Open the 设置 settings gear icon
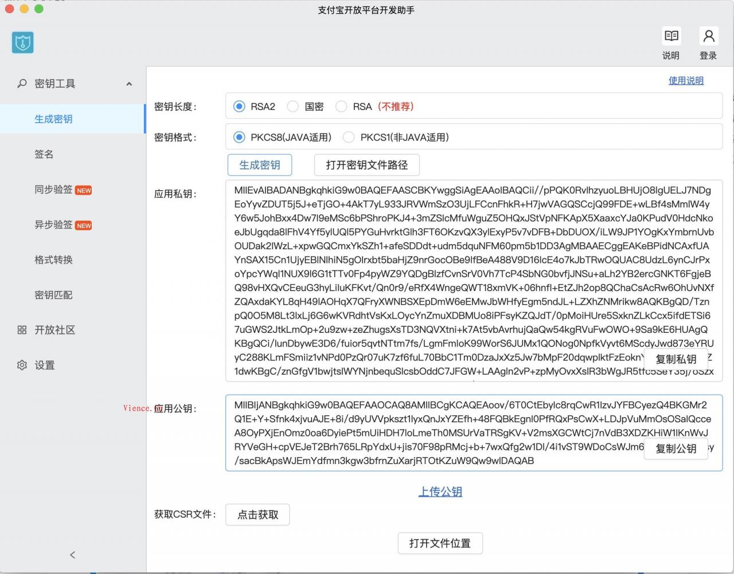The image size is (734, 574). [x=21, y=365]
